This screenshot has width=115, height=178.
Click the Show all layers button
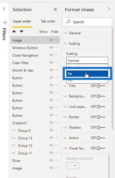click(x=43, y=32)
